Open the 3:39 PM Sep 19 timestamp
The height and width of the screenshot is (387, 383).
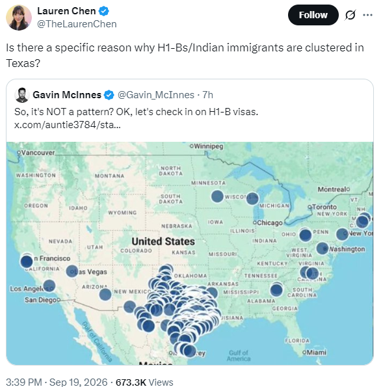pyautogui.click(x=57, y=382)
